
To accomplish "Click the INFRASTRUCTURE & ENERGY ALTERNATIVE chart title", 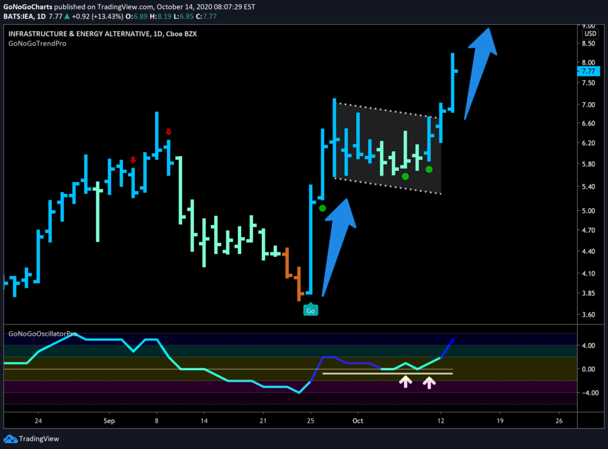I will [102, 34].
